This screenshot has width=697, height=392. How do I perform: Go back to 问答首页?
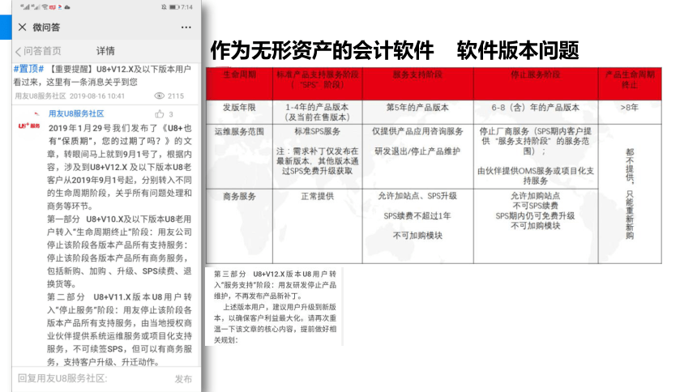point(39,51)
